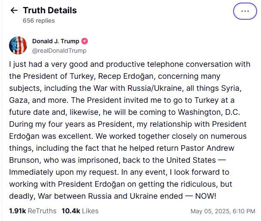Click the word 'Gaza' in the post
The width and height of the screenshot is (261, 221).
pyautogui.click(x=18, y=100)
